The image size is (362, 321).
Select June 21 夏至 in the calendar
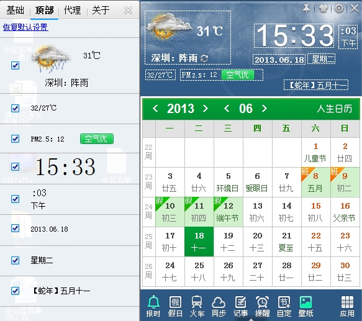point(286,242)
